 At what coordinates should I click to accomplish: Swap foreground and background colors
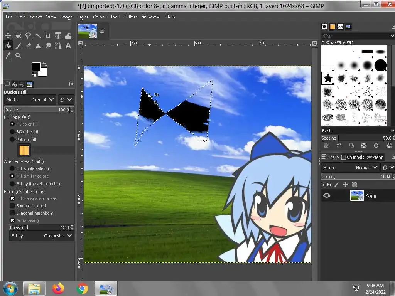click(45, 64)
